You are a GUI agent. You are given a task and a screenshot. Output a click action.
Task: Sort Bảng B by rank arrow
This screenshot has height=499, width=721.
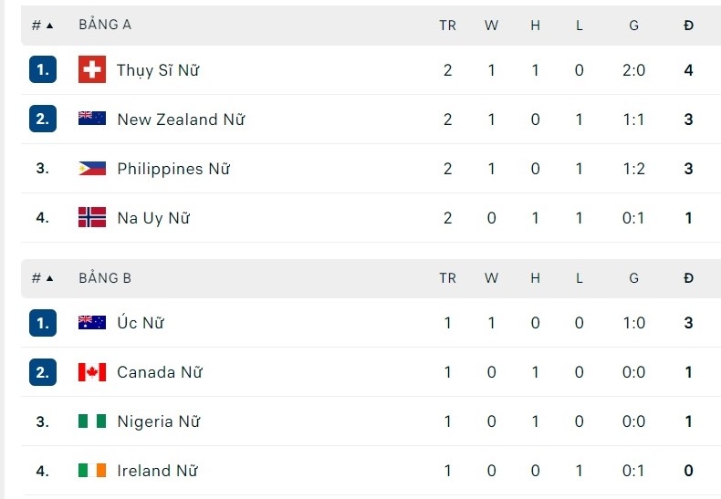pyautogui.click(x=49, y=278)
